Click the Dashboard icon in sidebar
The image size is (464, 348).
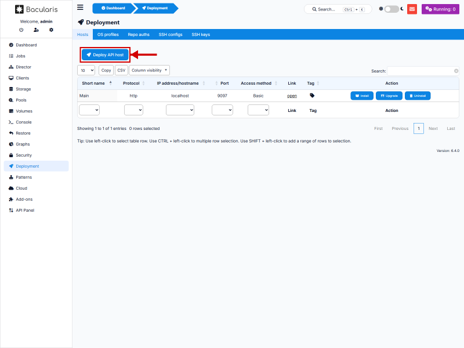pyautogui.click(x=11, y=45)
